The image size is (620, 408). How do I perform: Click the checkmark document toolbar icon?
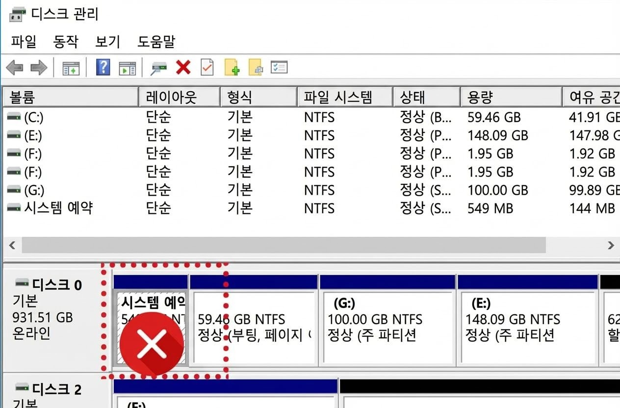click(207, 67)
